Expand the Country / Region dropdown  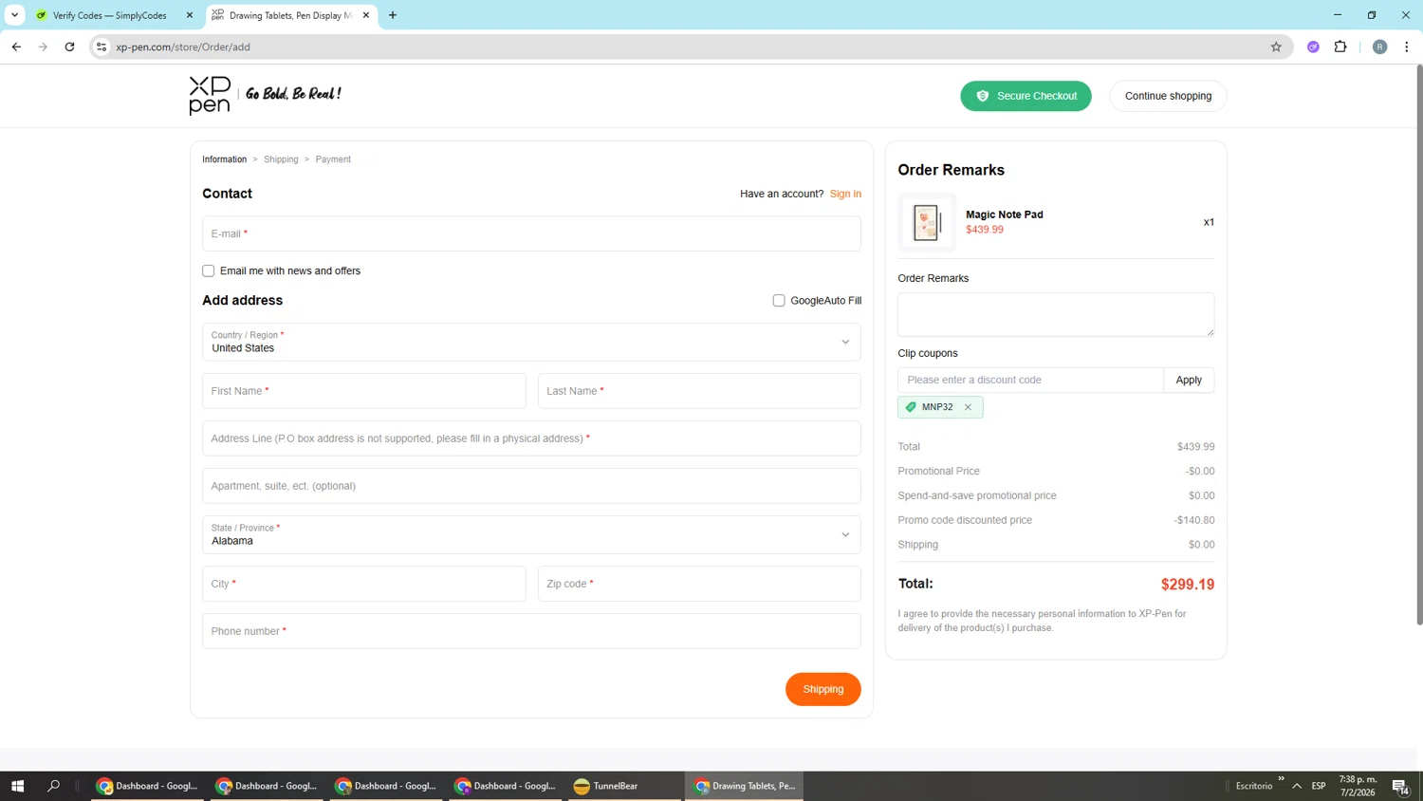point(531,342)
